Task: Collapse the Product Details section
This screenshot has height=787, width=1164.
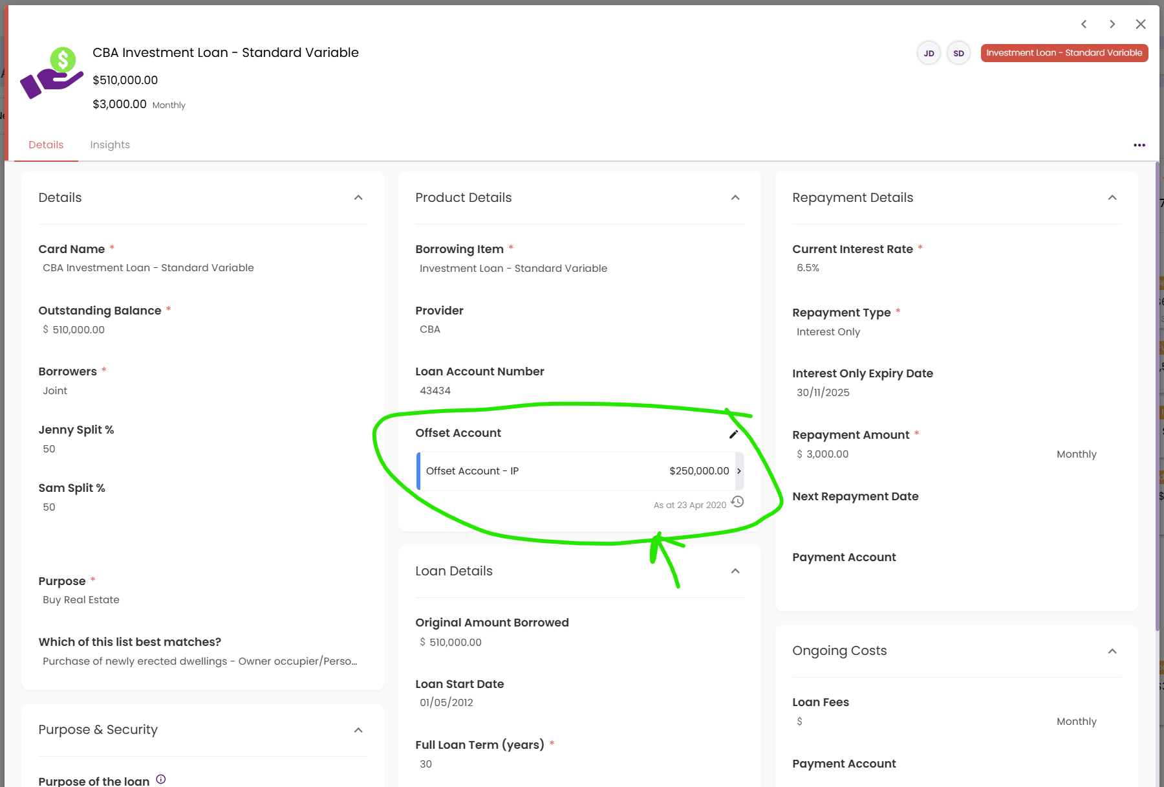Action: (x=735, y=197)
